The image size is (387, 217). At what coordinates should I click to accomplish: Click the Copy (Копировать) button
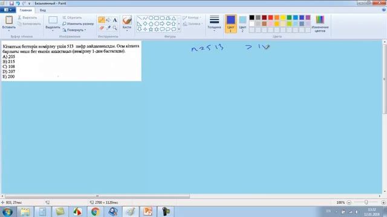29,24
